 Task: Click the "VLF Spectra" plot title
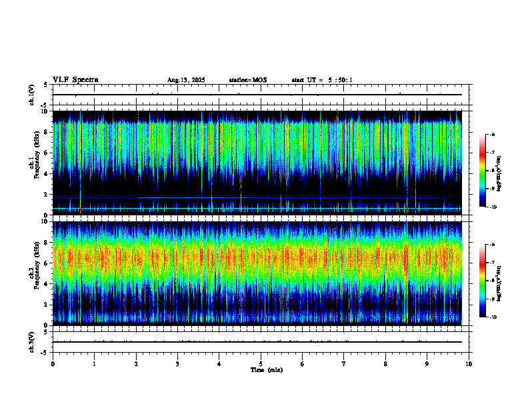[x=75, y=80]
